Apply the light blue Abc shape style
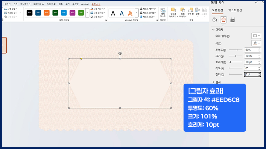266x149 pixels. tap(64, 13)
